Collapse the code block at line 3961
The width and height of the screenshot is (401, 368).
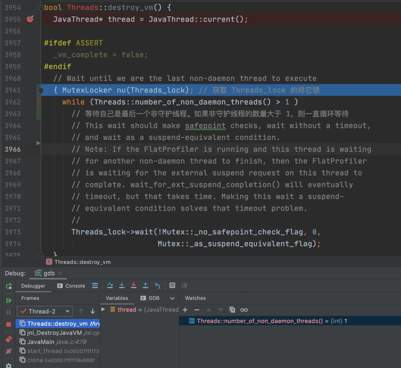[40, 90]
